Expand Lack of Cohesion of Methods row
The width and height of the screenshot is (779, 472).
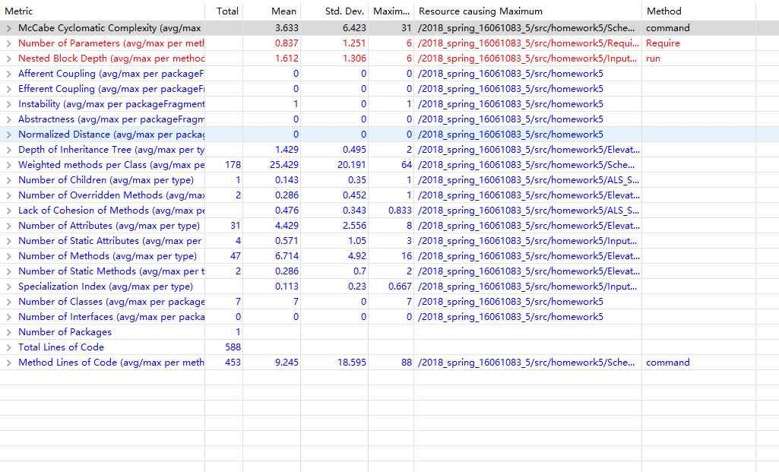pyautogui.click(x=9, y=211)
